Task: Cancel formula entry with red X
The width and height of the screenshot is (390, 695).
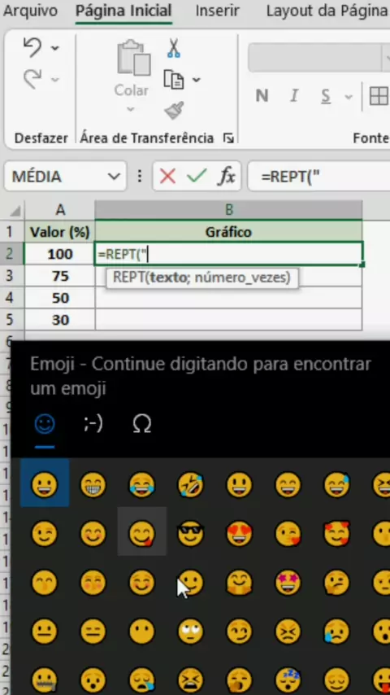Action: pos(167,177)
